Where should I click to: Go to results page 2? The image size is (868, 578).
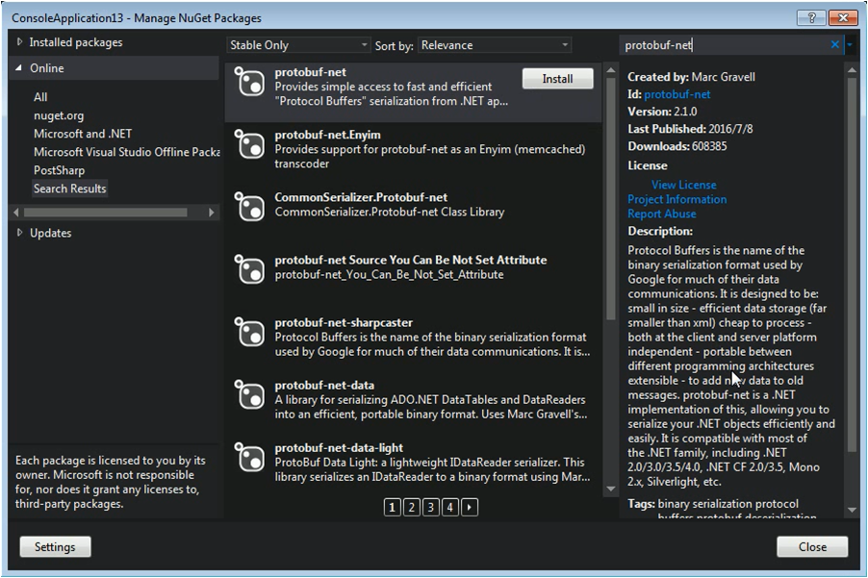(x=411, y=507)
